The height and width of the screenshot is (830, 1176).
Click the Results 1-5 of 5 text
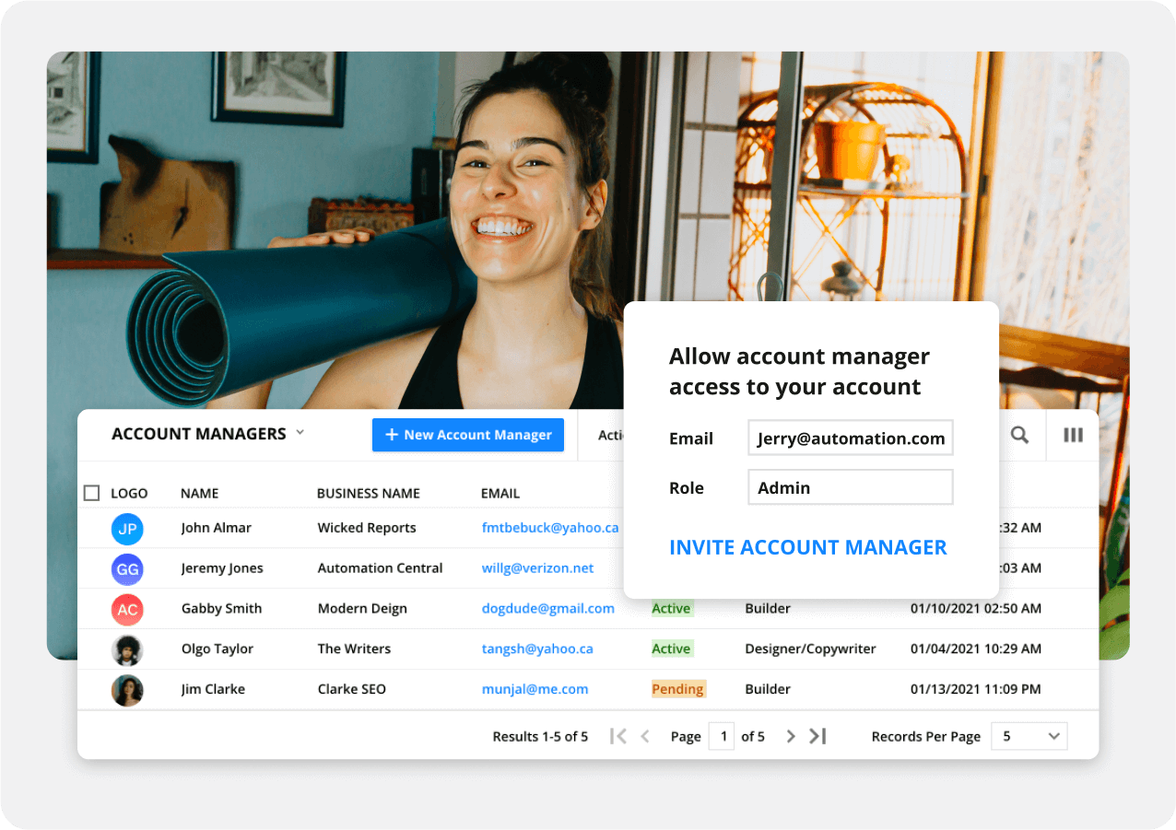pos(540,736)
